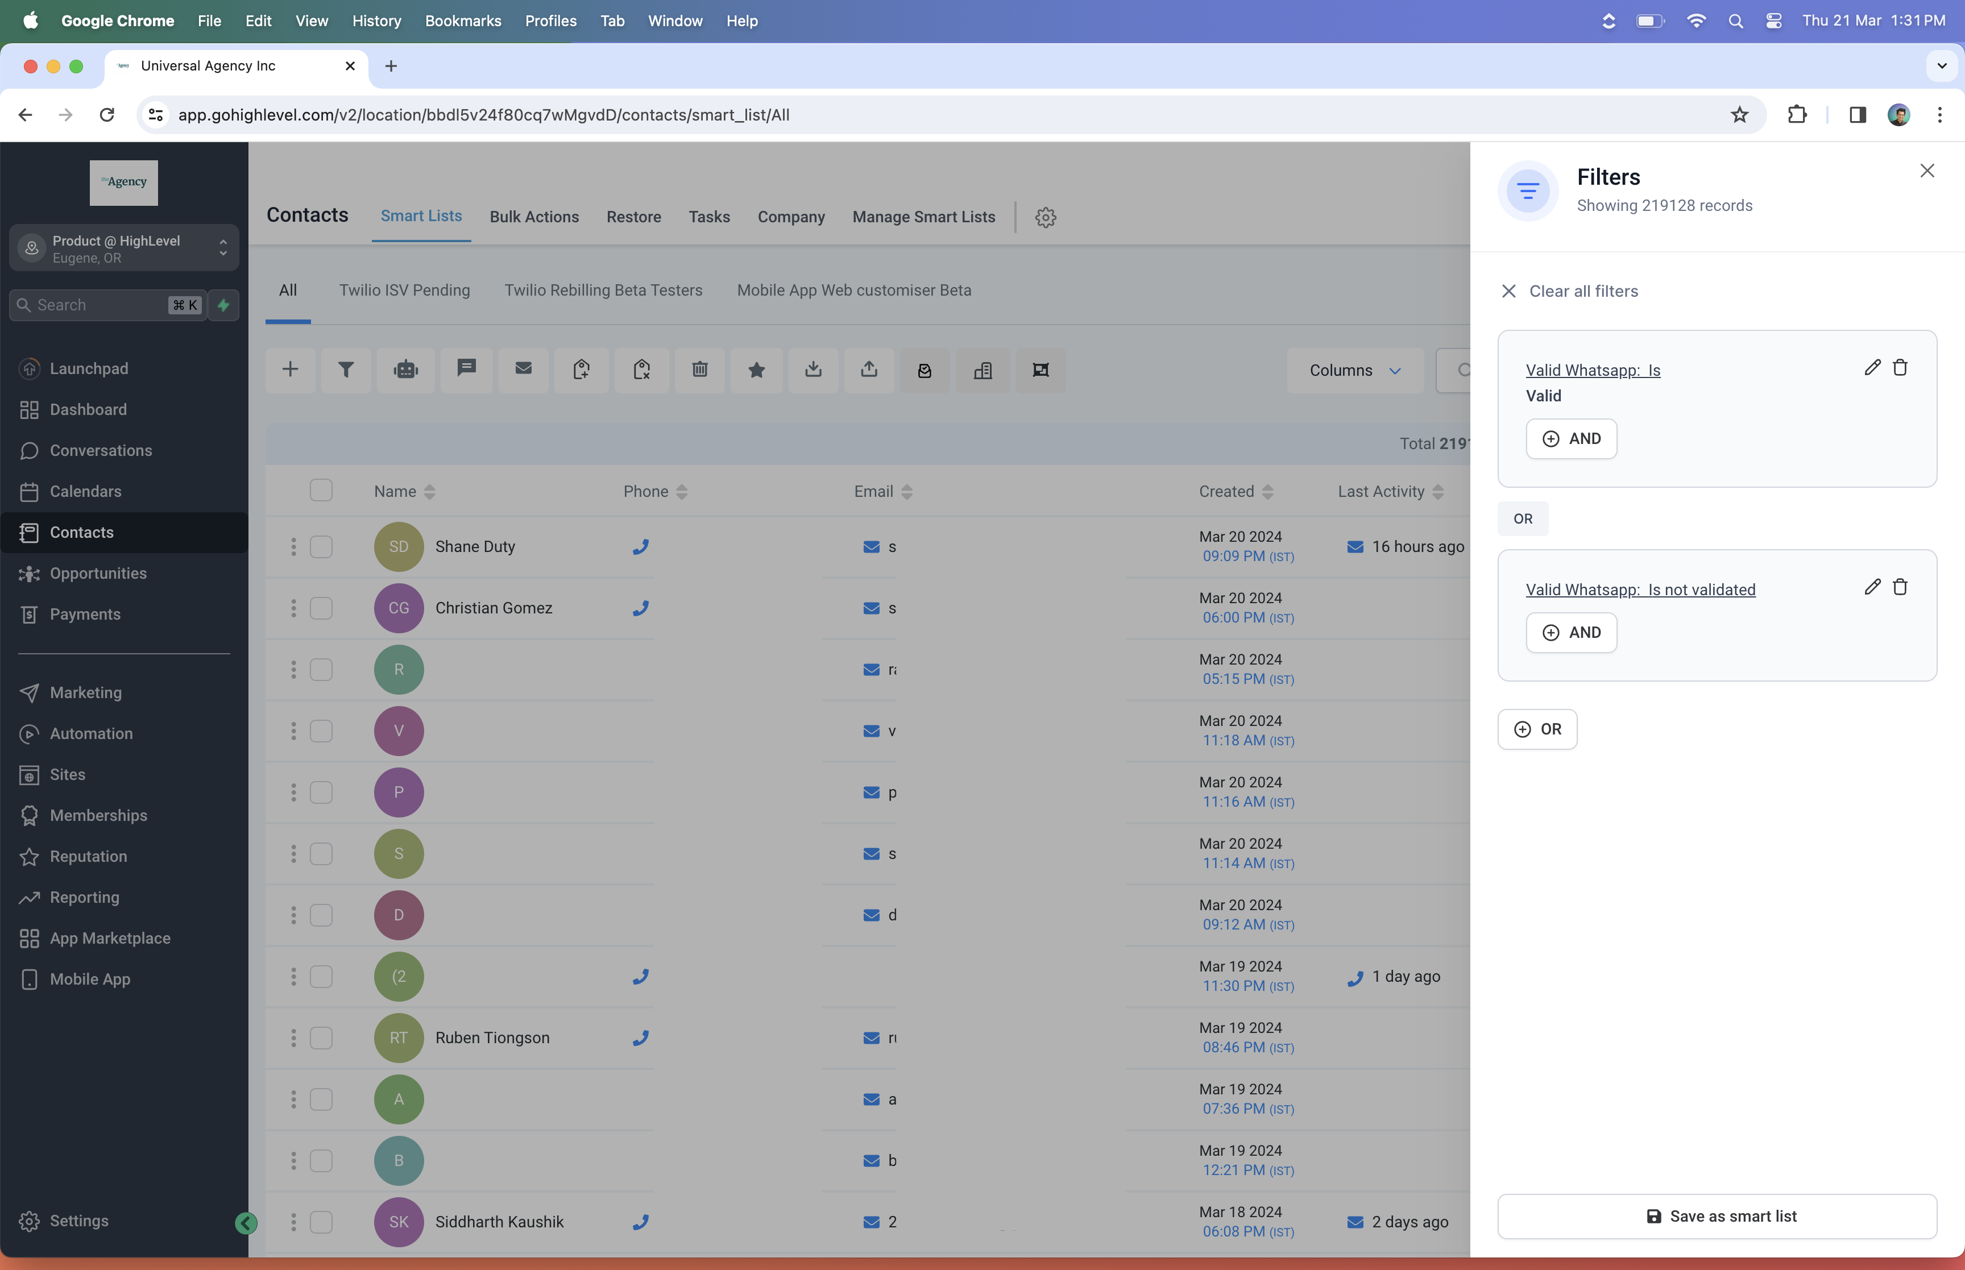Screen dimensions: 1965x1270
Task: Open the Columns dropdown
Action: pos(1355,371)
